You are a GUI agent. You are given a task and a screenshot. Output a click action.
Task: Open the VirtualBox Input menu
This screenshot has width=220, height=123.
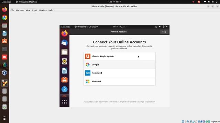coord(35,10)
